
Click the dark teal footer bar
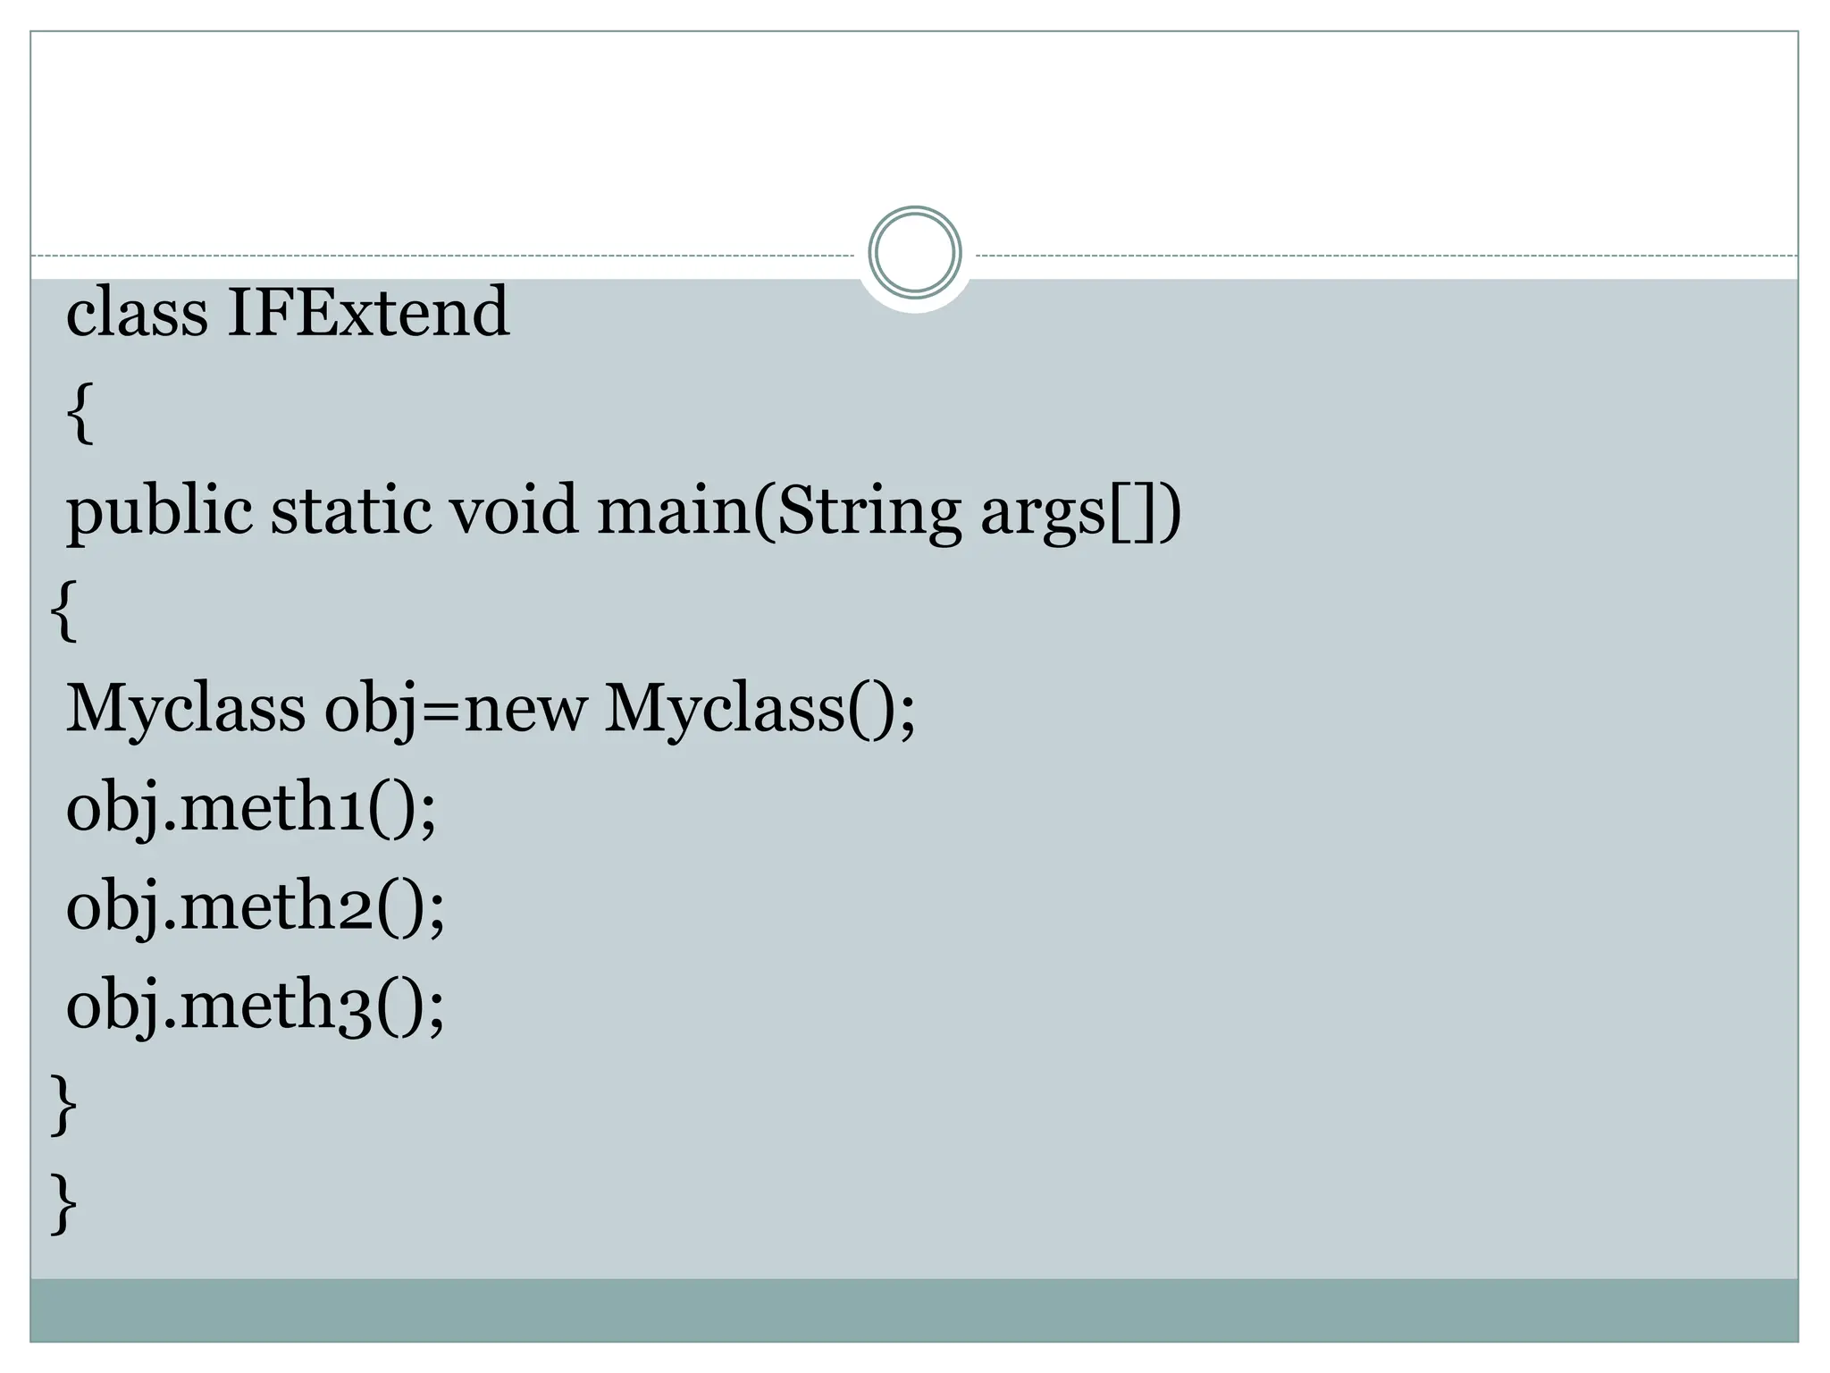click(x=914, y=1310)
